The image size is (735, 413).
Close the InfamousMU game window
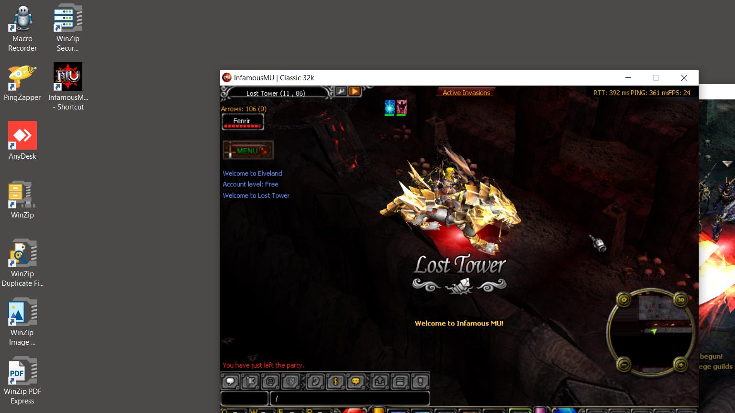[x=684, y=78]
